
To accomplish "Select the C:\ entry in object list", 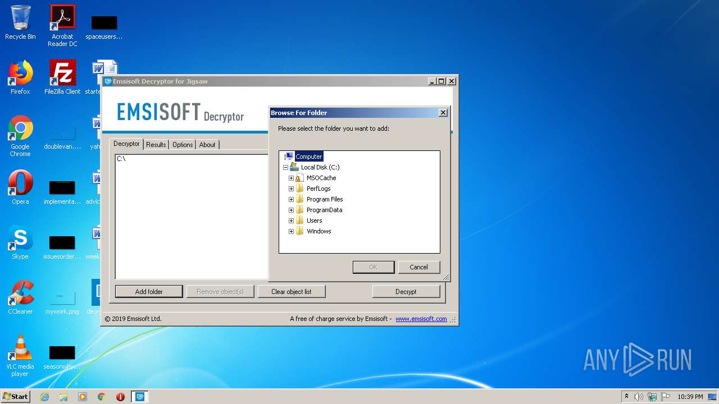I will pos(121,159).
